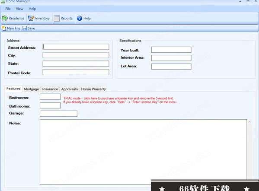Click the "Lot Area:" label
Screen dimensions: 259x191
(x=129, y=66)
